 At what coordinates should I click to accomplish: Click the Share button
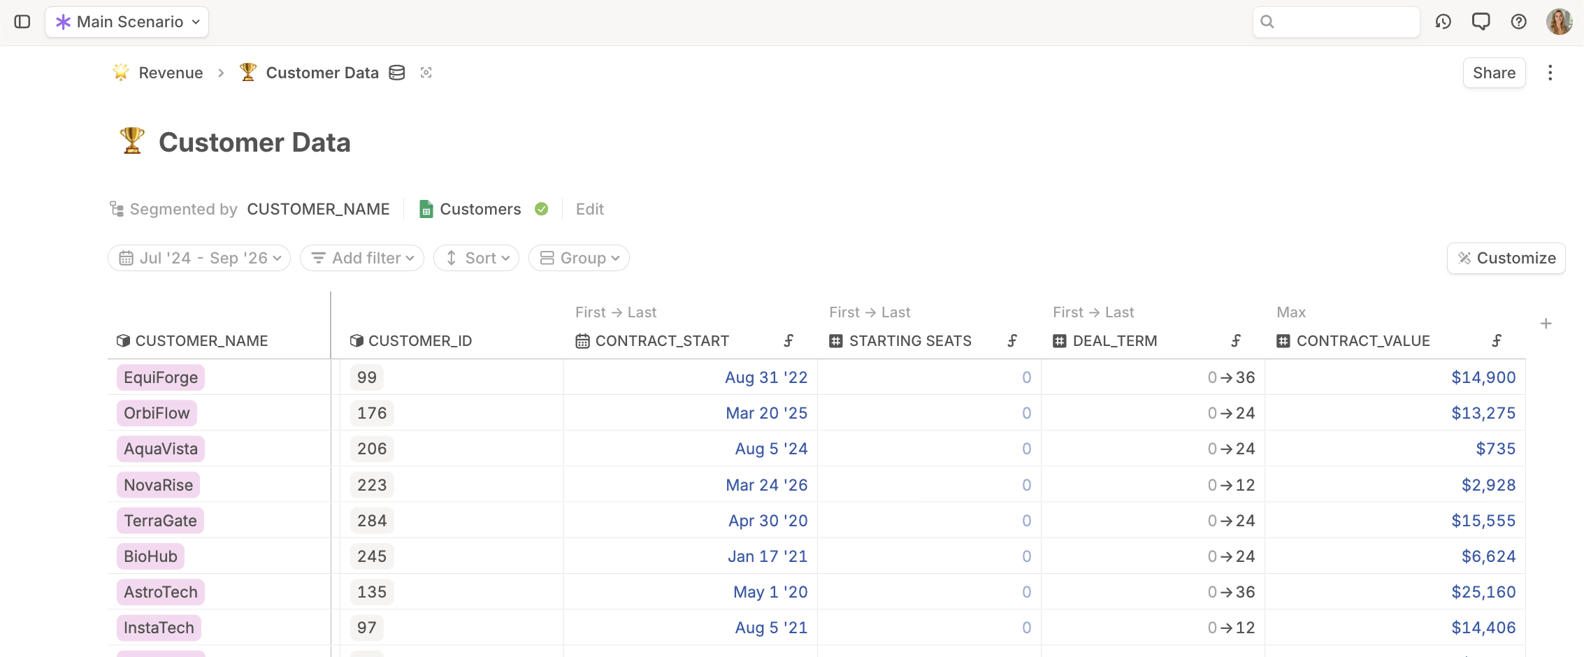click(1495, 73)
